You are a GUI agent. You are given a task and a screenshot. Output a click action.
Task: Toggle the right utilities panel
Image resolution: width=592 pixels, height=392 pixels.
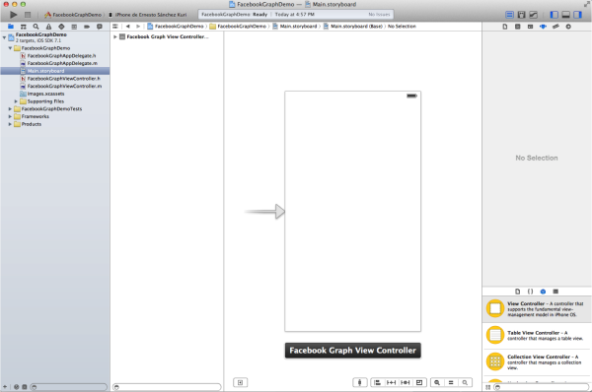[577, 15]
